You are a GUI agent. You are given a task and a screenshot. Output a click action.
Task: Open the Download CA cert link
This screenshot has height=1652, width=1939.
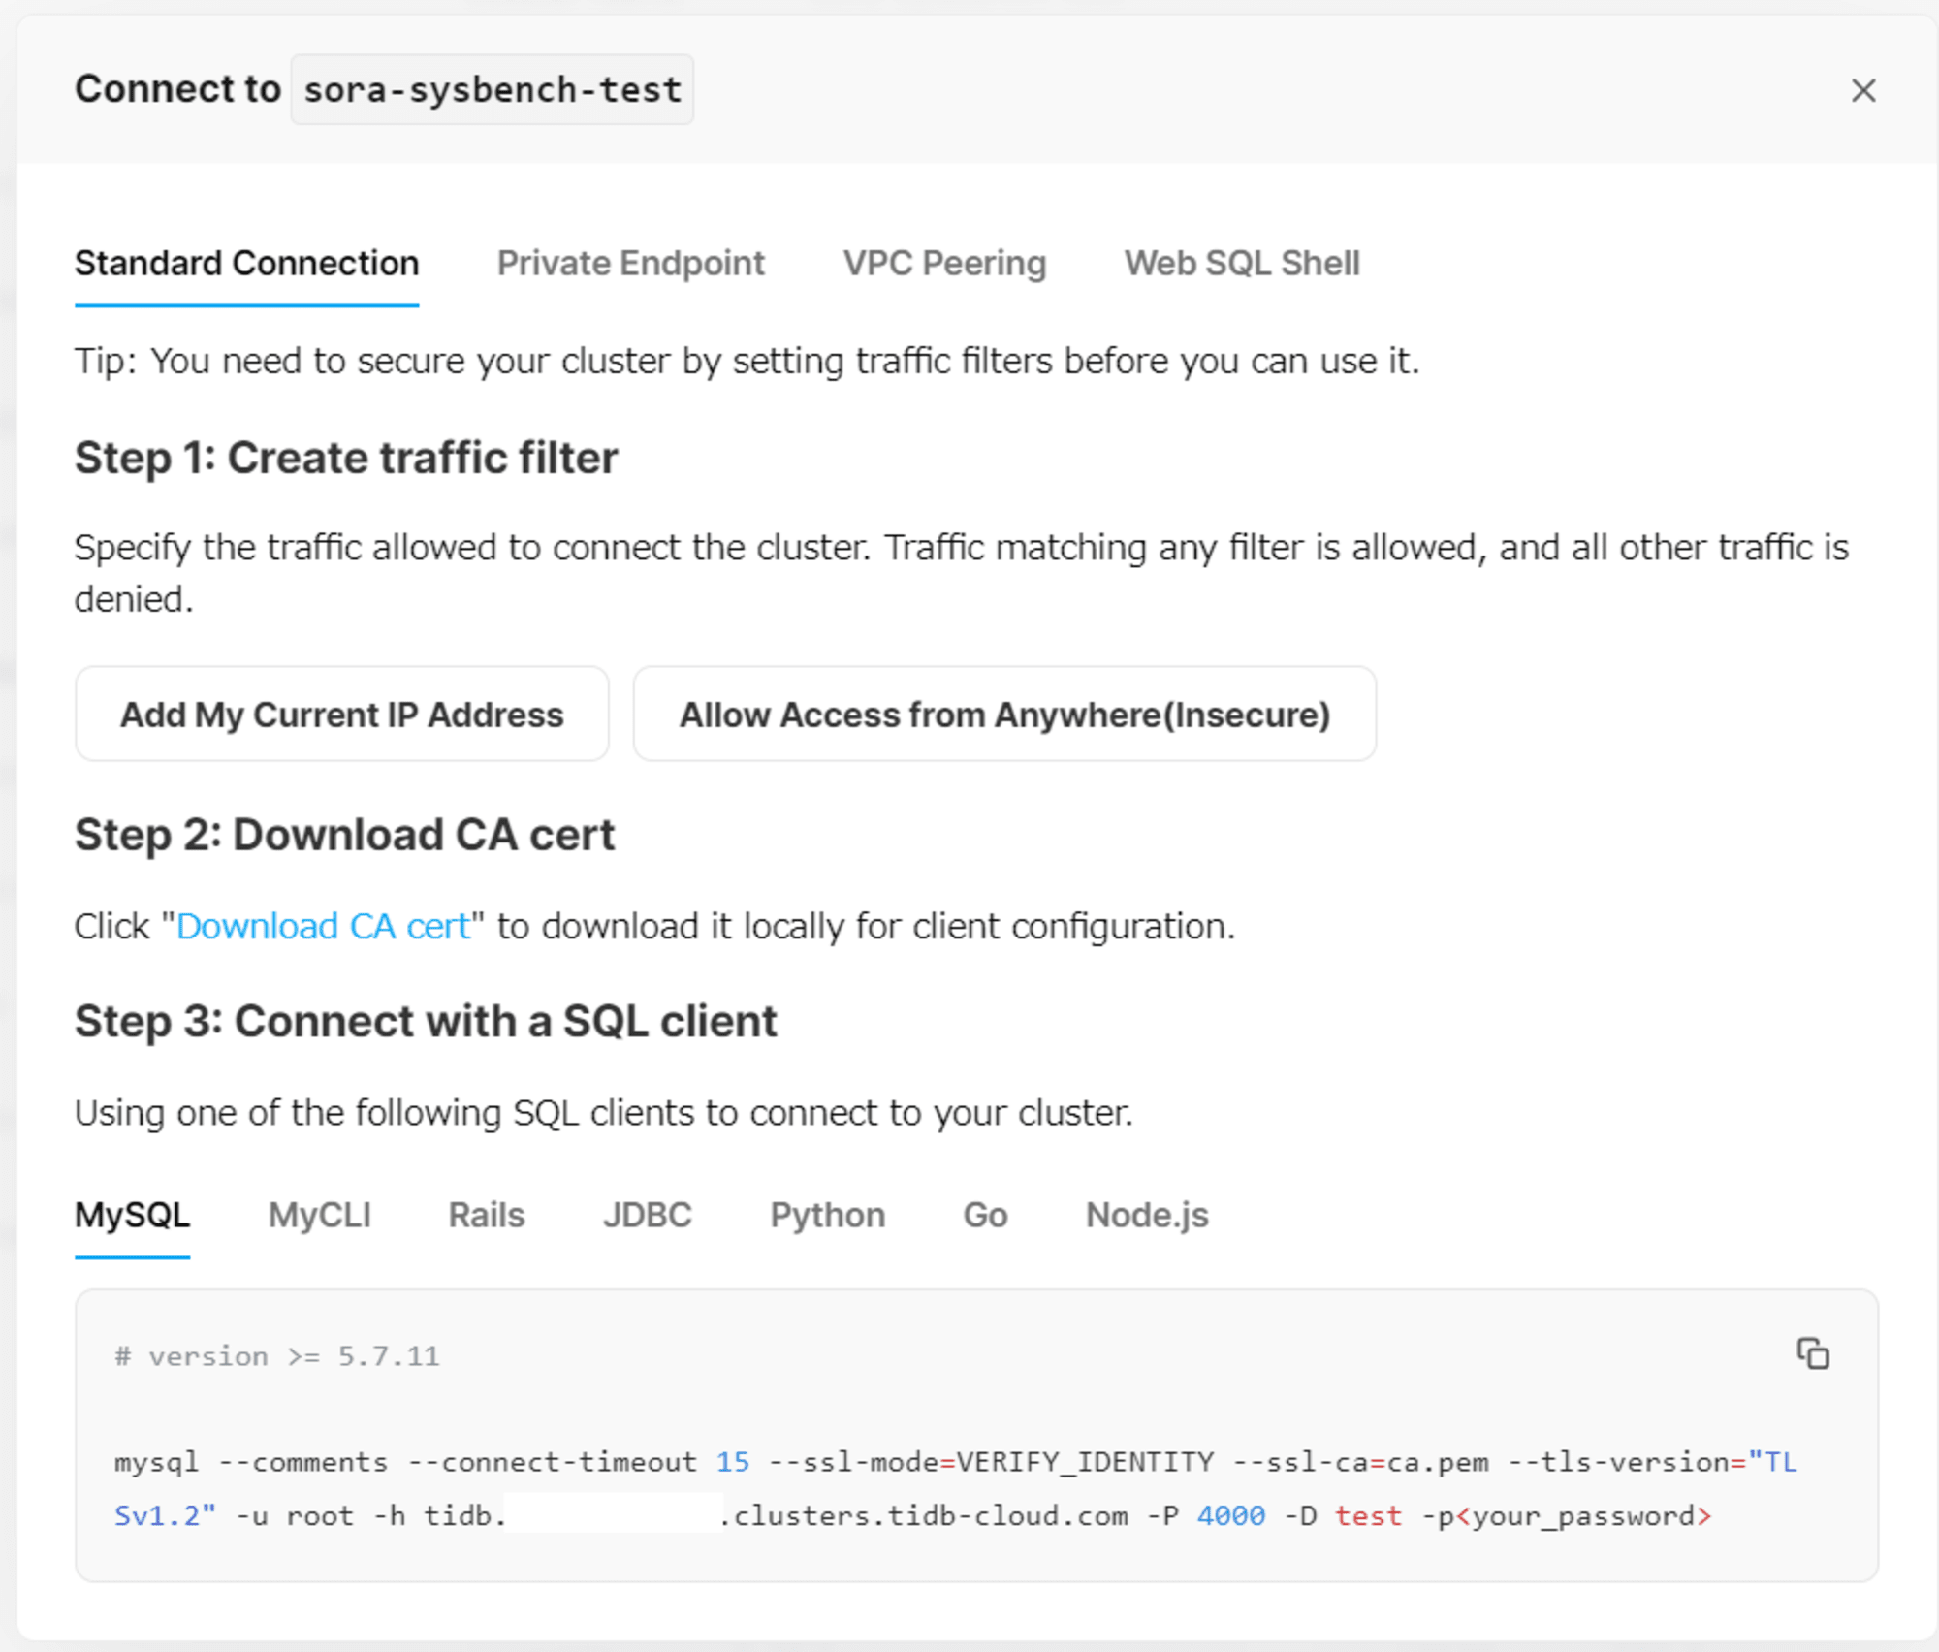click(323, 927)
